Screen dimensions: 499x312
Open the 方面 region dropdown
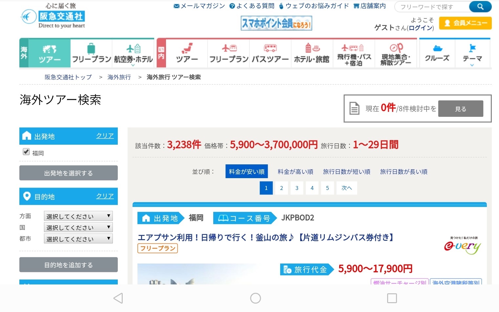point(78,216)
